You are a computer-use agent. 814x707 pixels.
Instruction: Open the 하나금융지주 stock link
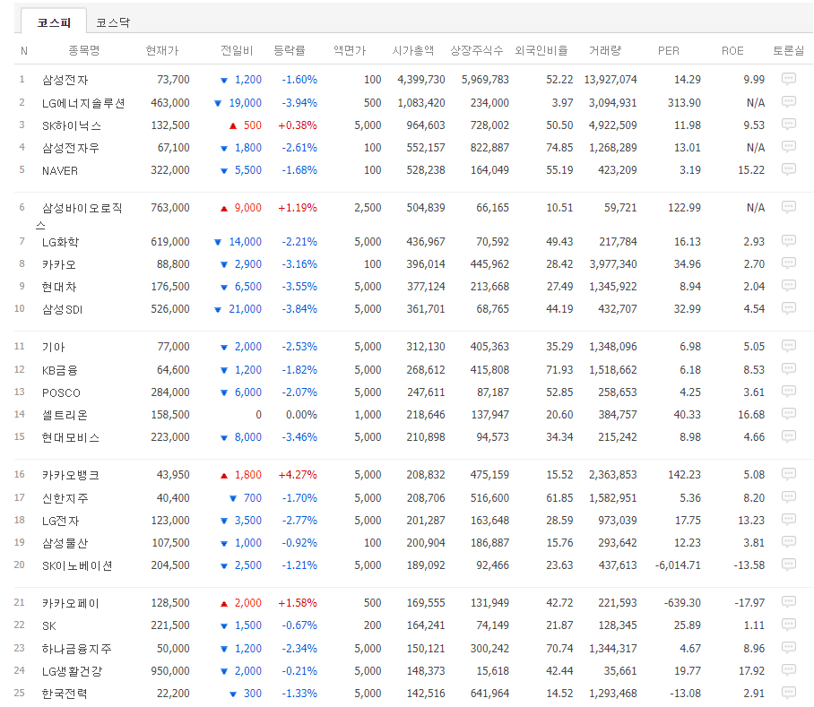pyautogui.click(x=76, y=649)
